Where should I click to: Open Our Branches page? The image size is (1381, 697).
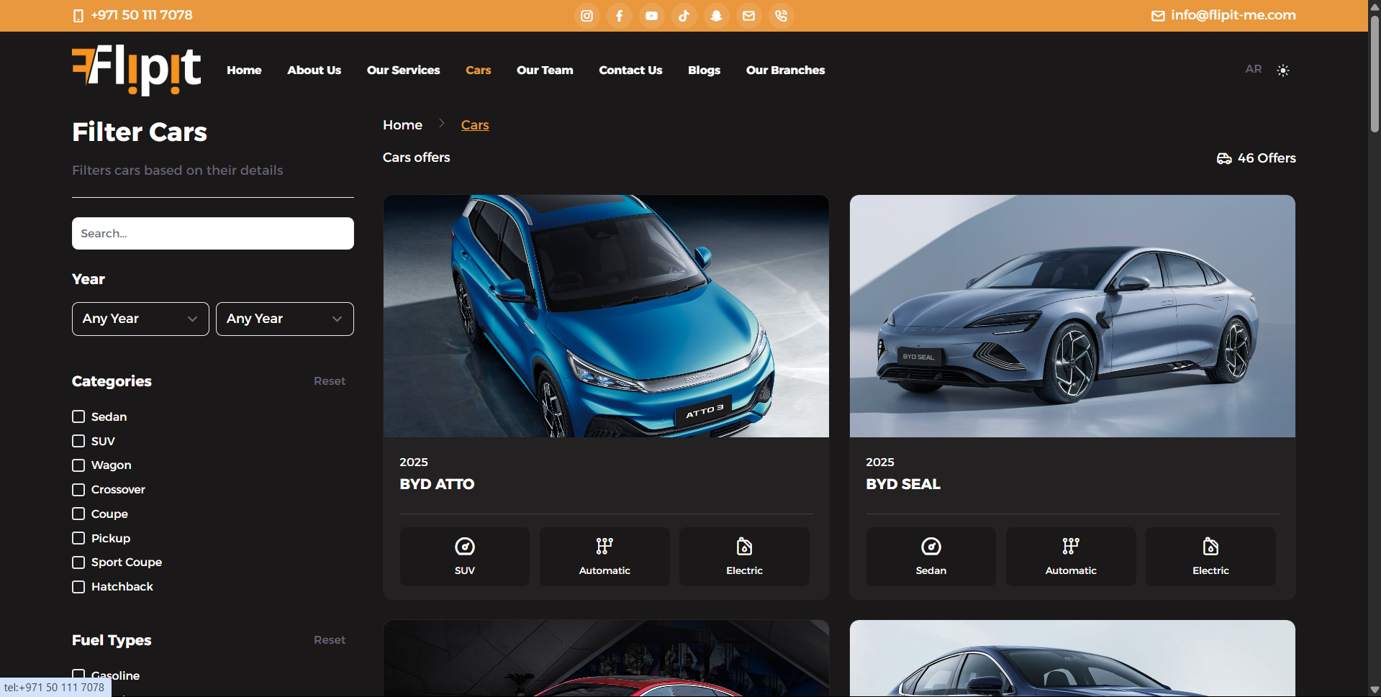785,70
